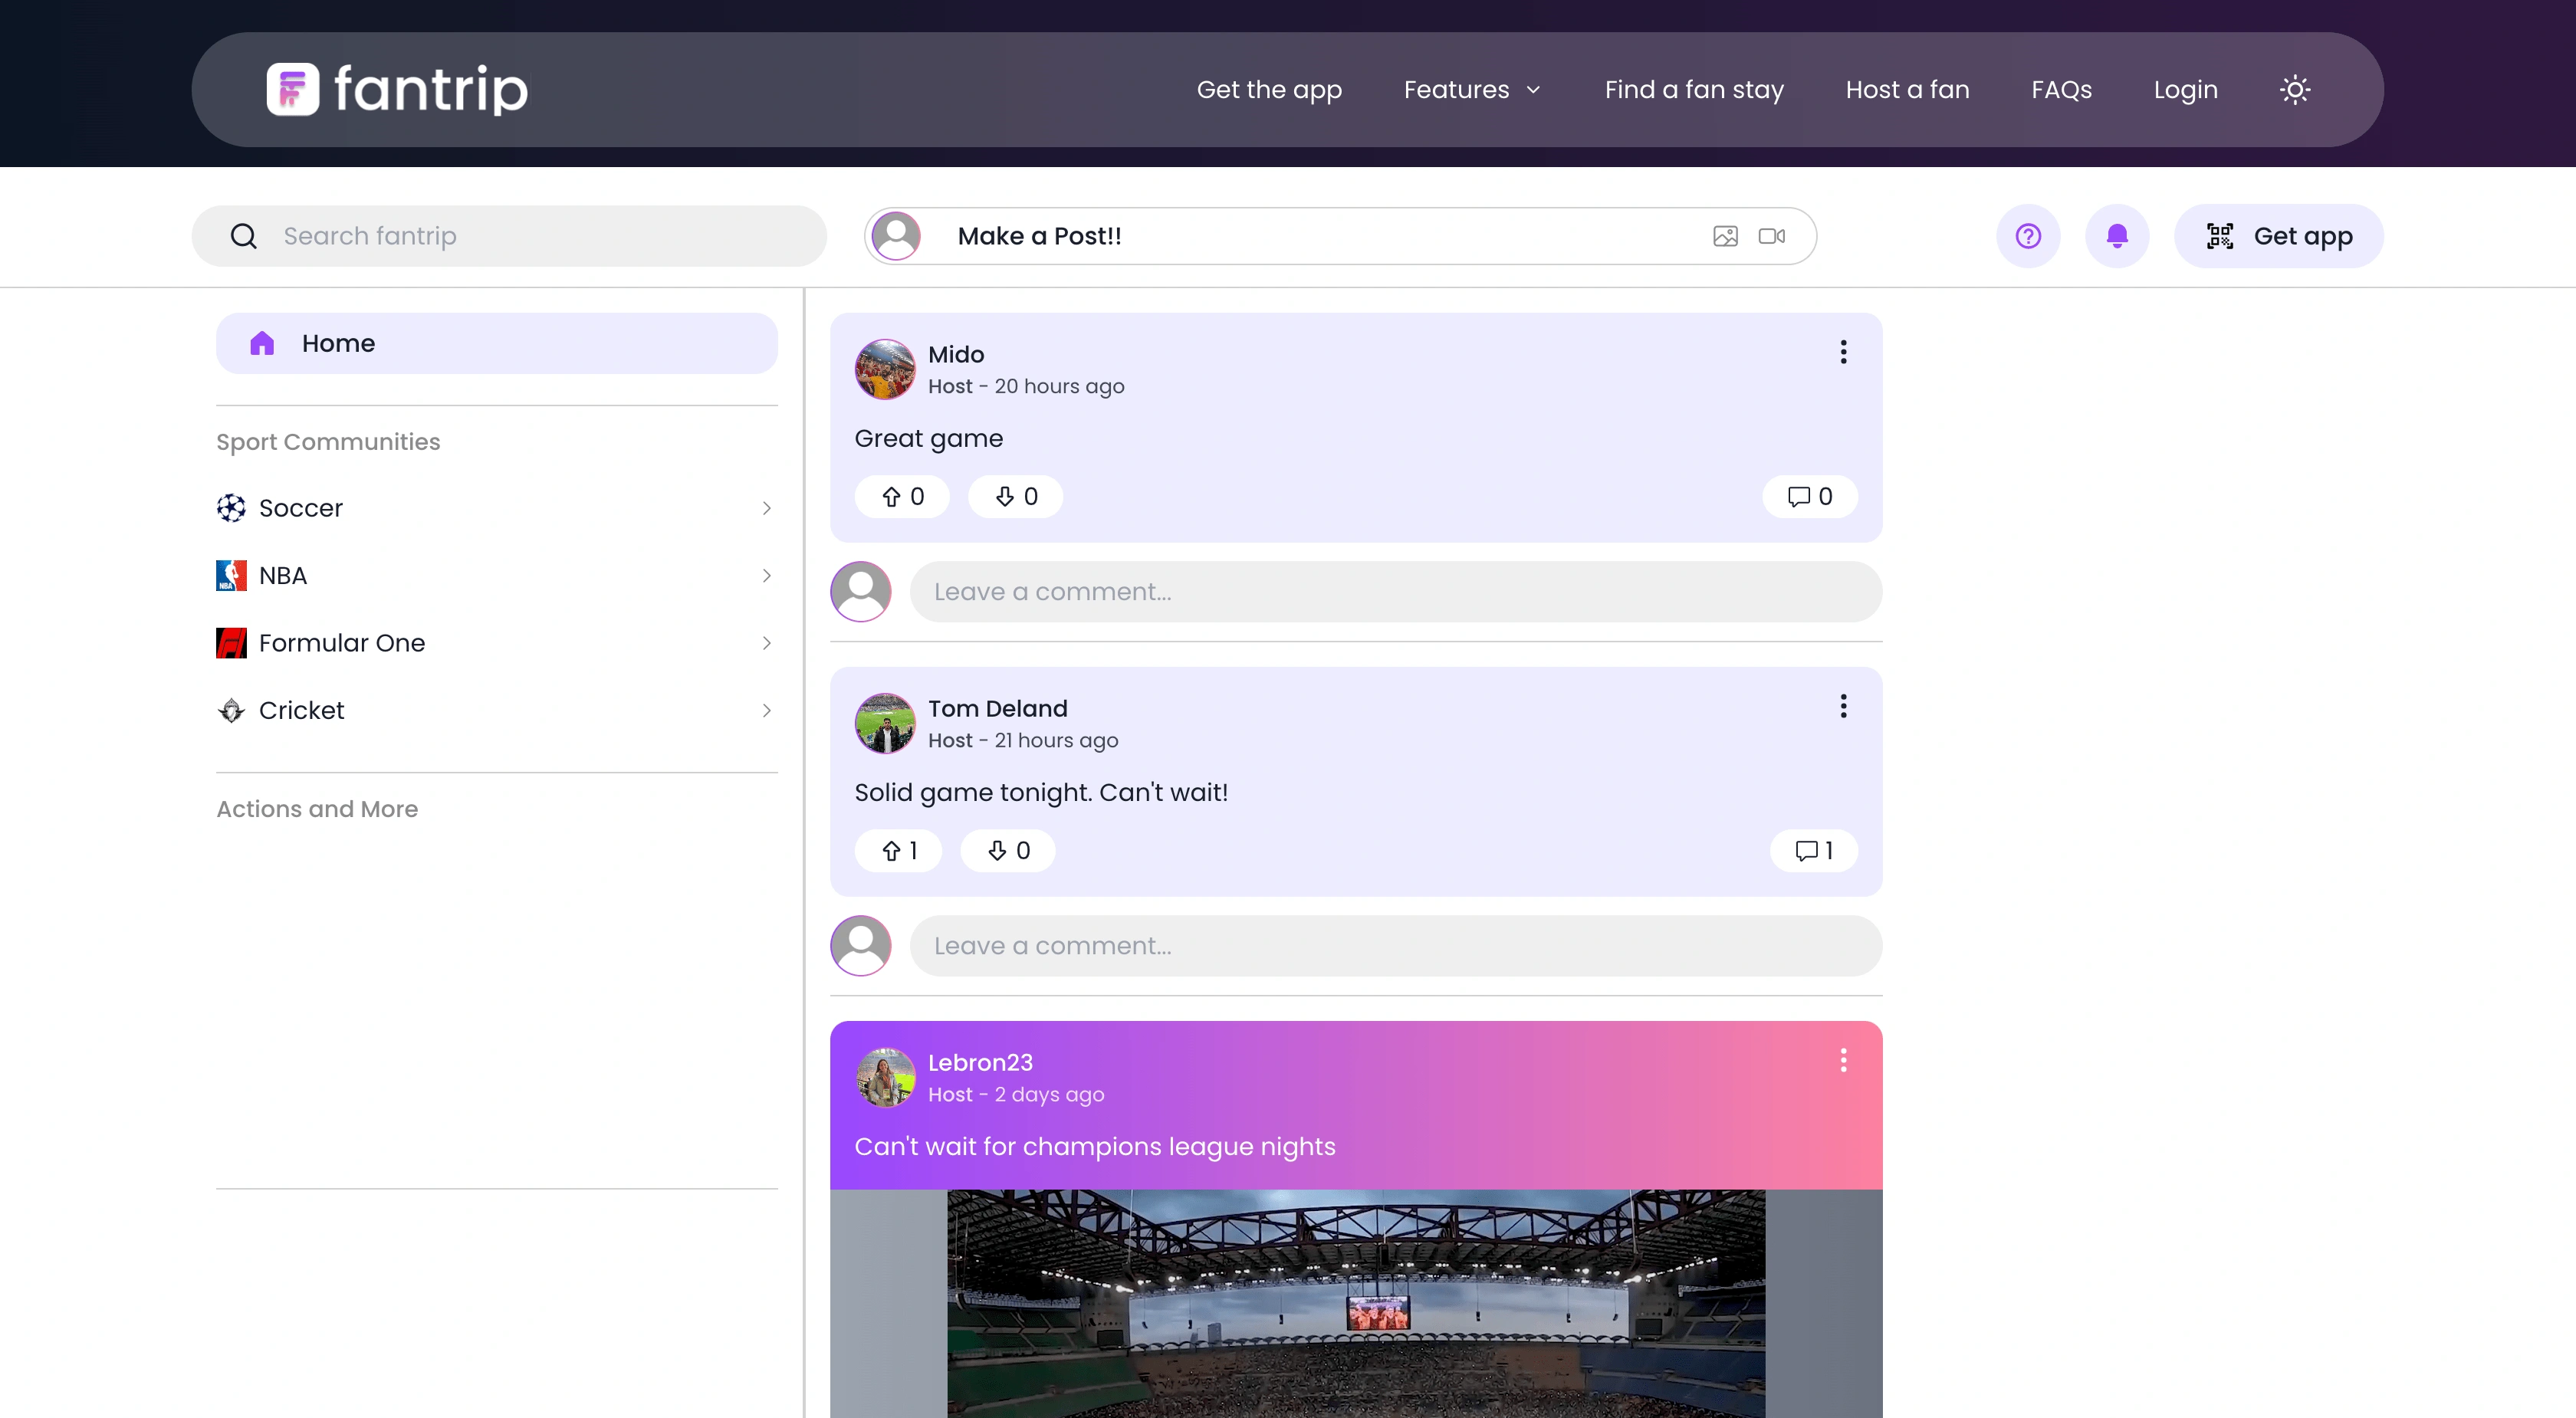Click 'Can't wait for champions league nights' text

[1095, 1146]
